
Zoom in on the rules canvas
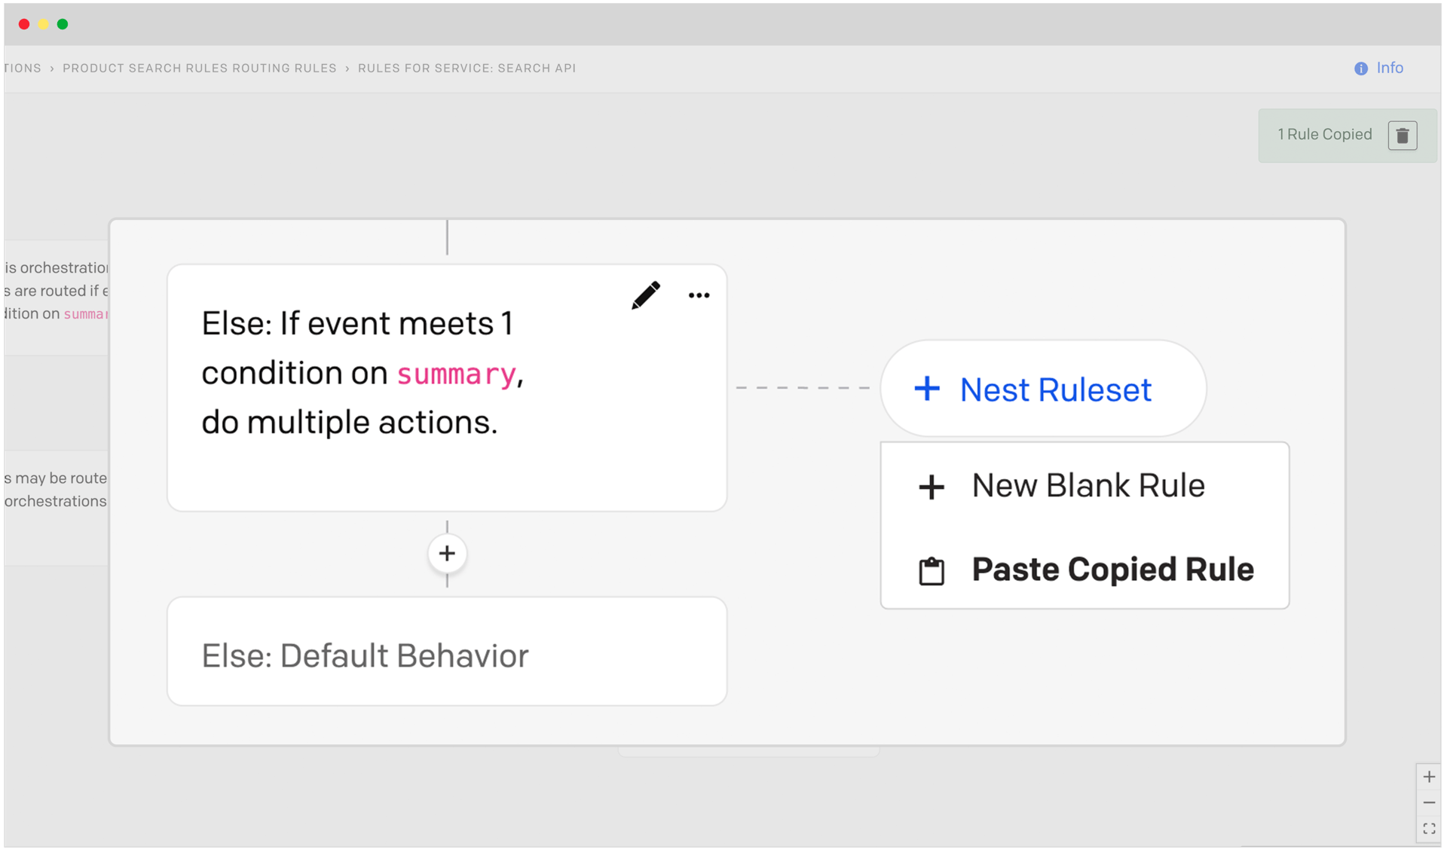click(x=1428, y=777)
